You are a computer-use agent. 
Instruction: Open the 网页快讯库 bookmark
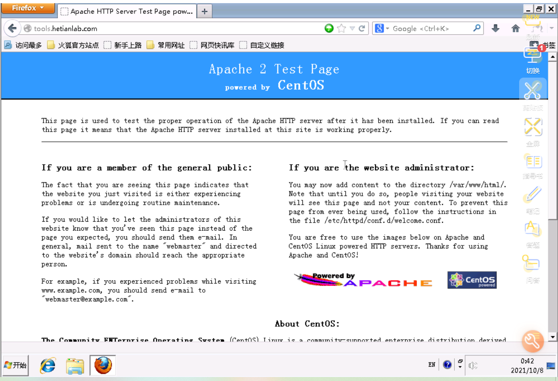[x=212, y=45]
